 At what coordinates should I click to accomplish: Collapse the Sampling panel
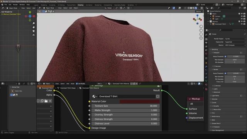click(215, 49)
